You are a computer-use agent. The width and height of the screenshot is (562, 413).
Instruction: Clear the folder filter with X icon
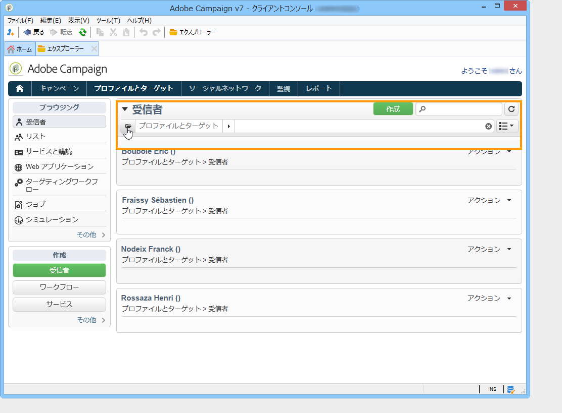pyautogui.click(x=489, y=126)
